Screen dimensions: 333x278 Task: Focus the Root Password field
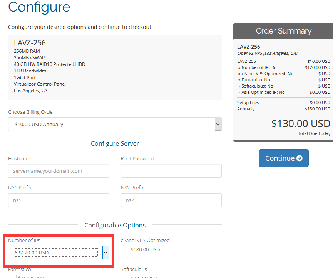tap(171, 171)
